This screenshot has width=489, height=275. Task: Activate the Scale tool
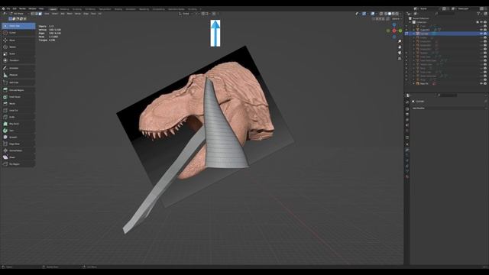[x=18, y=53]
